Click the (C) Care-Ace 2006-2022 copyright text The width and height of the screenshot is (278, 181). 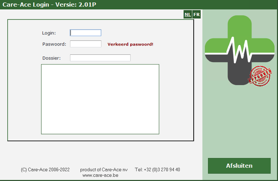(45, 170)
